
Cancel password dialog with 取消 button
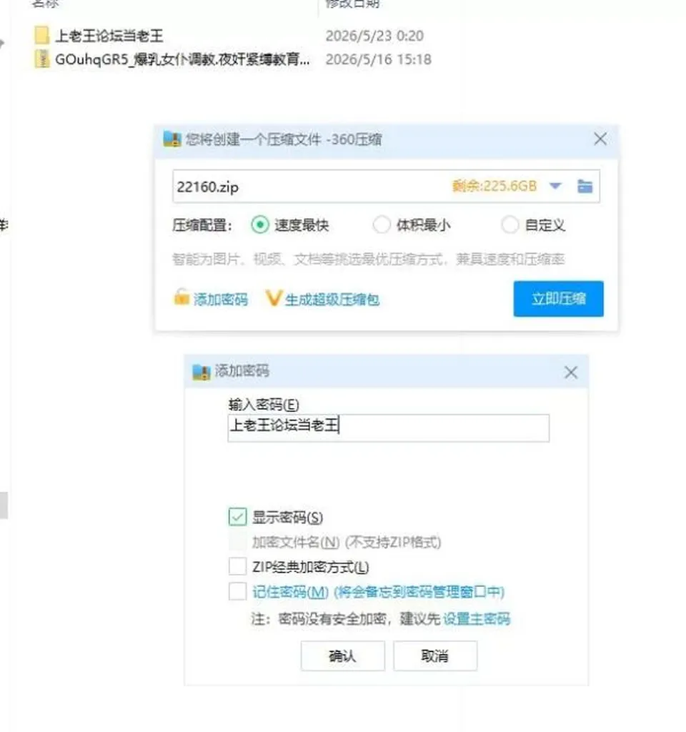(x=435, y=656)
